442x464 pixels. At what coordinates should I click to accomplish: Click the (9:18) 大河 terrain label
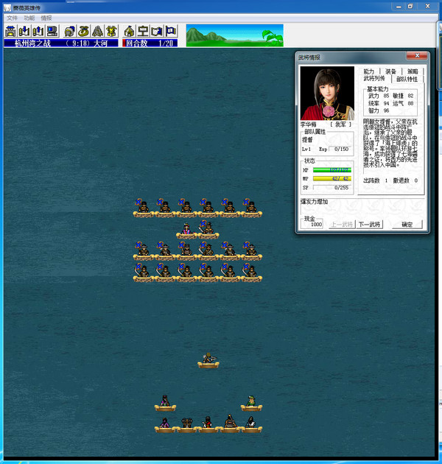tap(86, 43)
